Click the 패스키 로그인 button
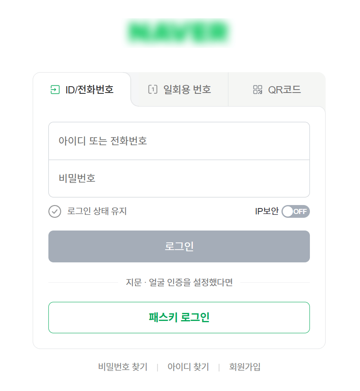Screen dimensions: 360x391 point(179,318)
